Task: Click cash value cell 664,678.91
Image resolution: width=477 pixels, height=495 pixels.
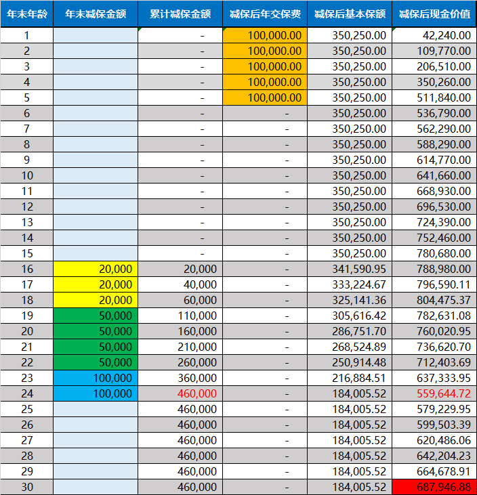Action: click(x=434, y=471)
